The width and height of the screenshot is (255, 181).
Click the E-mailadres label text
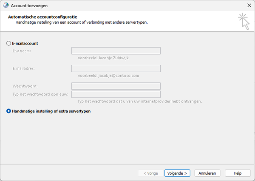24,69
